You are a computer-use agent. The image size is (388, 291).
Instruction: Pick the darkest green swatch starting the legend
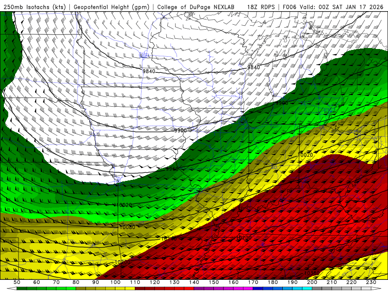(22, 289)
